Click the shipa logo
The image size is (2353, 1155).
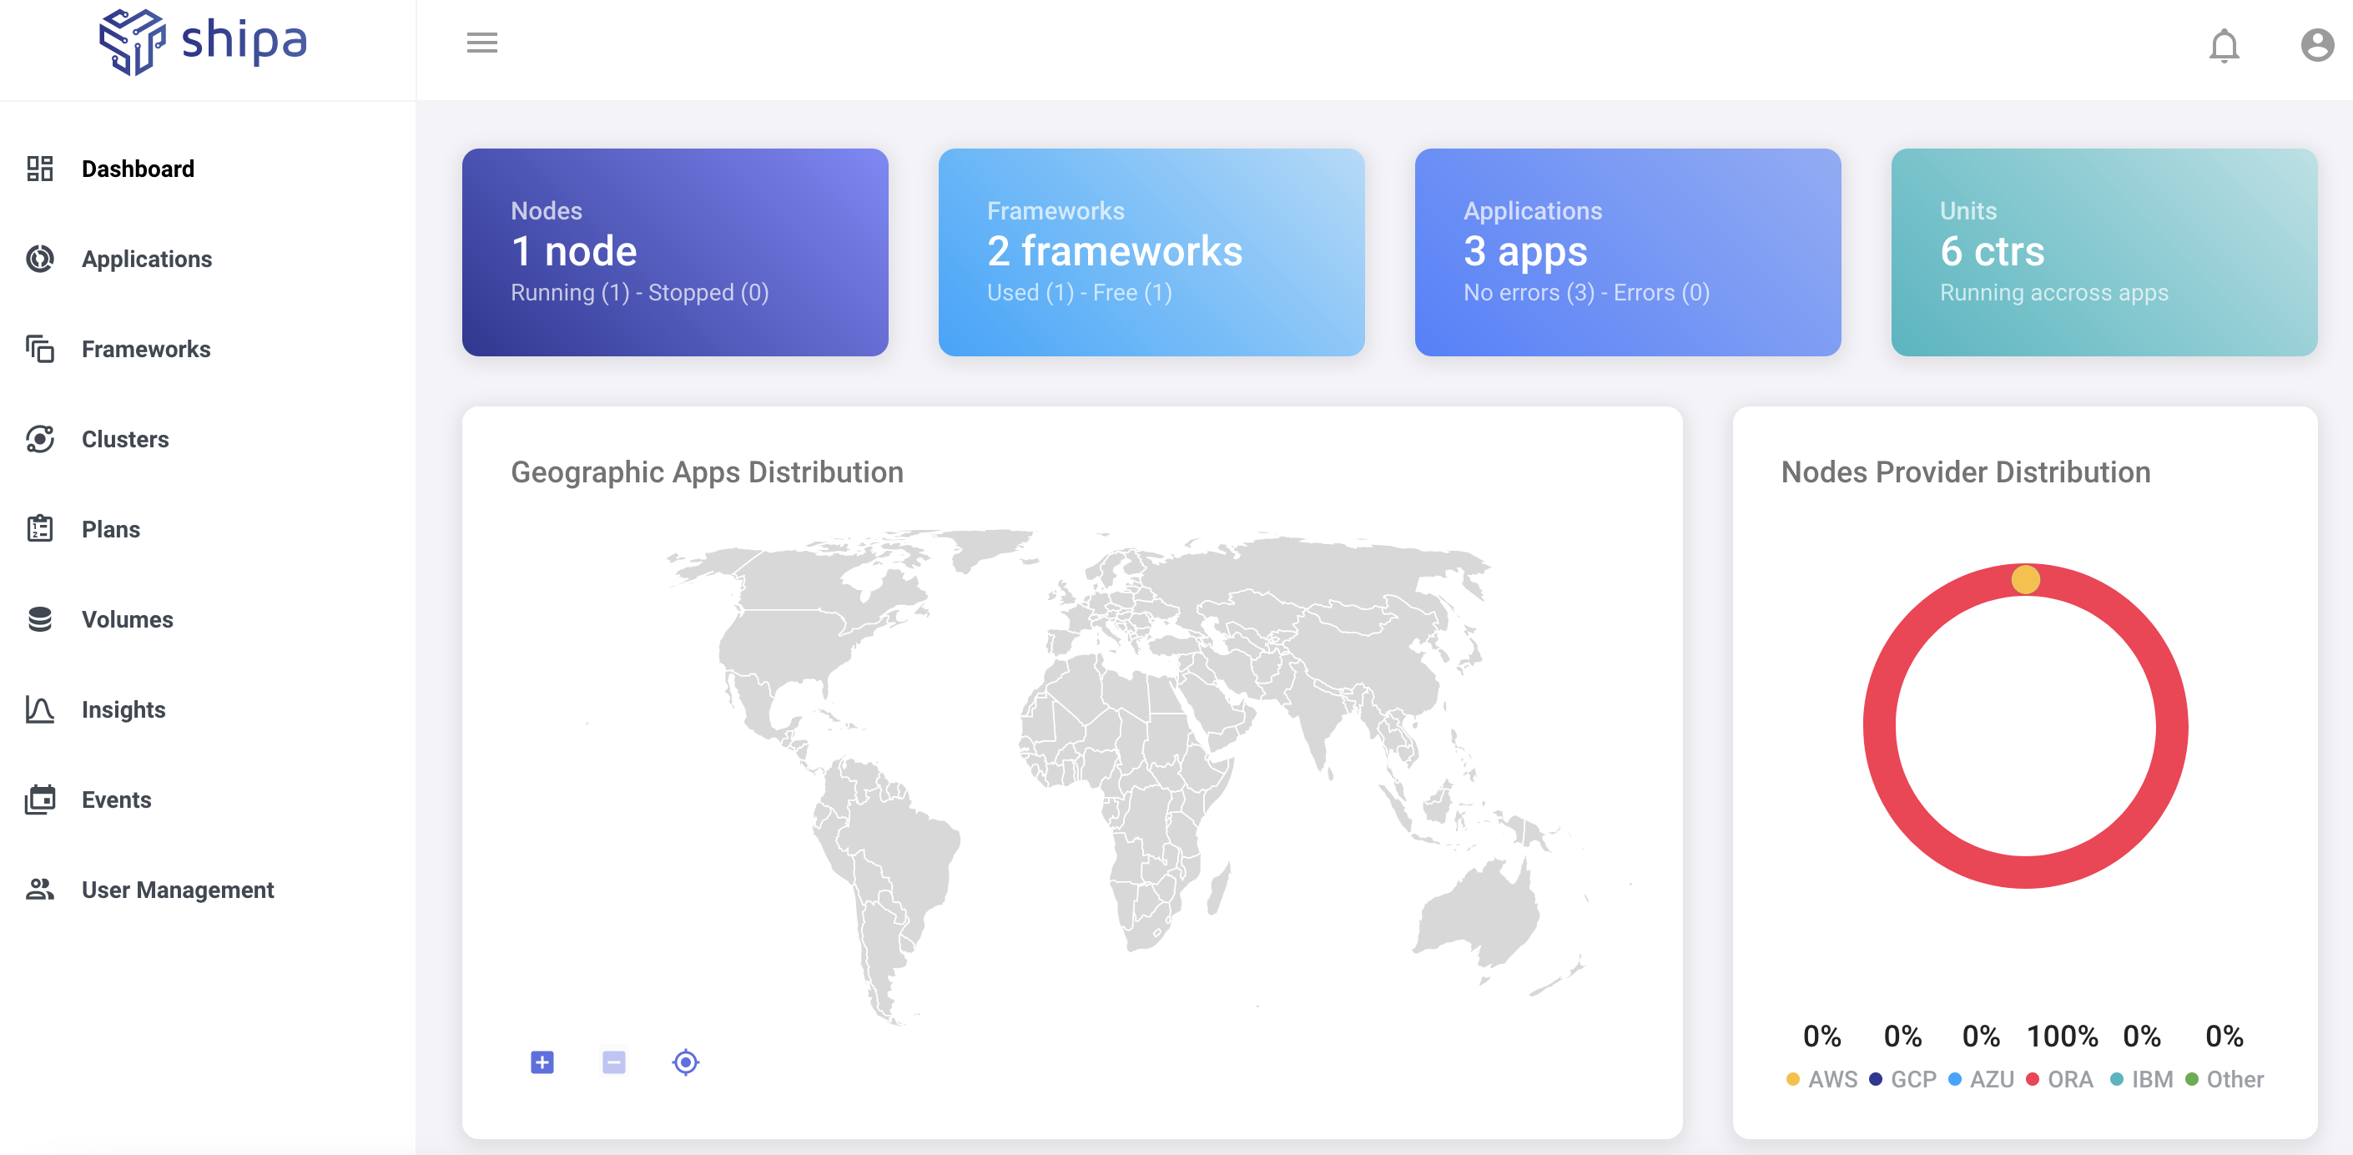click(203, 42)
